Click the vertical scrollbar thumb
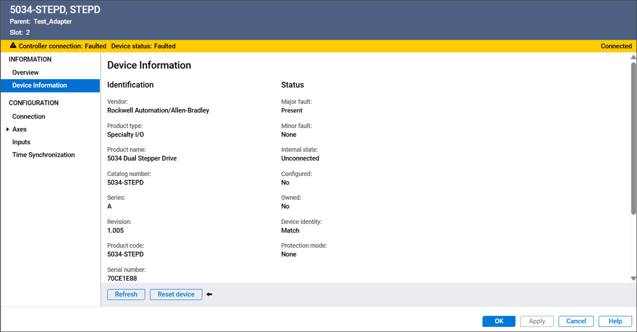This screenshot has height=332, width=637. pos(633,138)
